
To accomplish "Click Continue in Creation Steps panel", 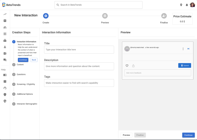I will pos(23,60).
